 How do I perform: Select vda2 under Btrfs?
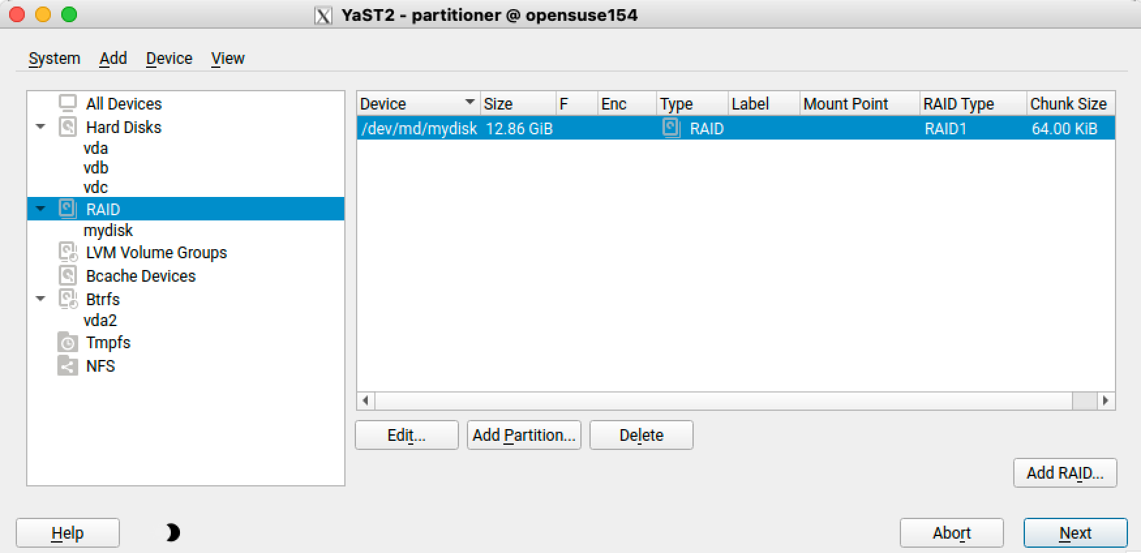pyautogui.click(x=100, y=320)
